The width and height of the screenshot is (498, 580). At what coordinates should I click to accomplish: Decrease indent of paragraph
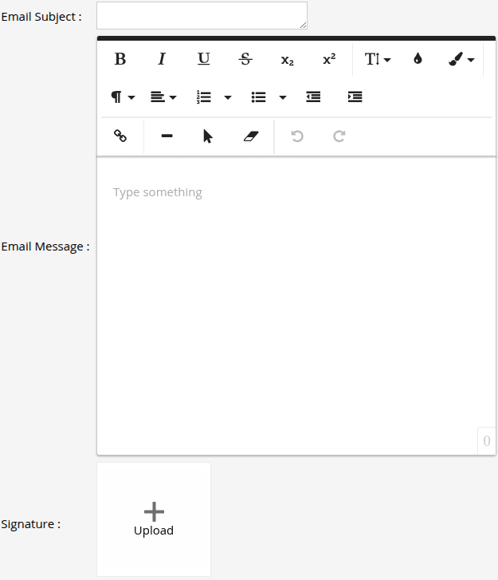coord(313,97)
